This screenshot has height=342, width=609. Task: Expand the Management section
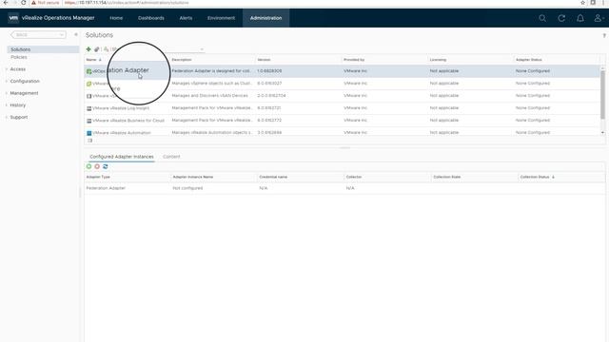coord(24,93)
